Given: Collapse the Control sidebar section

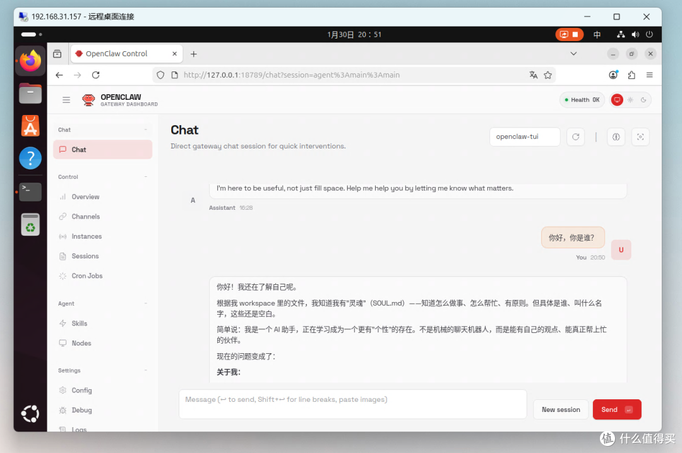Looking at the screenshot, I should [x=146, y=177].
